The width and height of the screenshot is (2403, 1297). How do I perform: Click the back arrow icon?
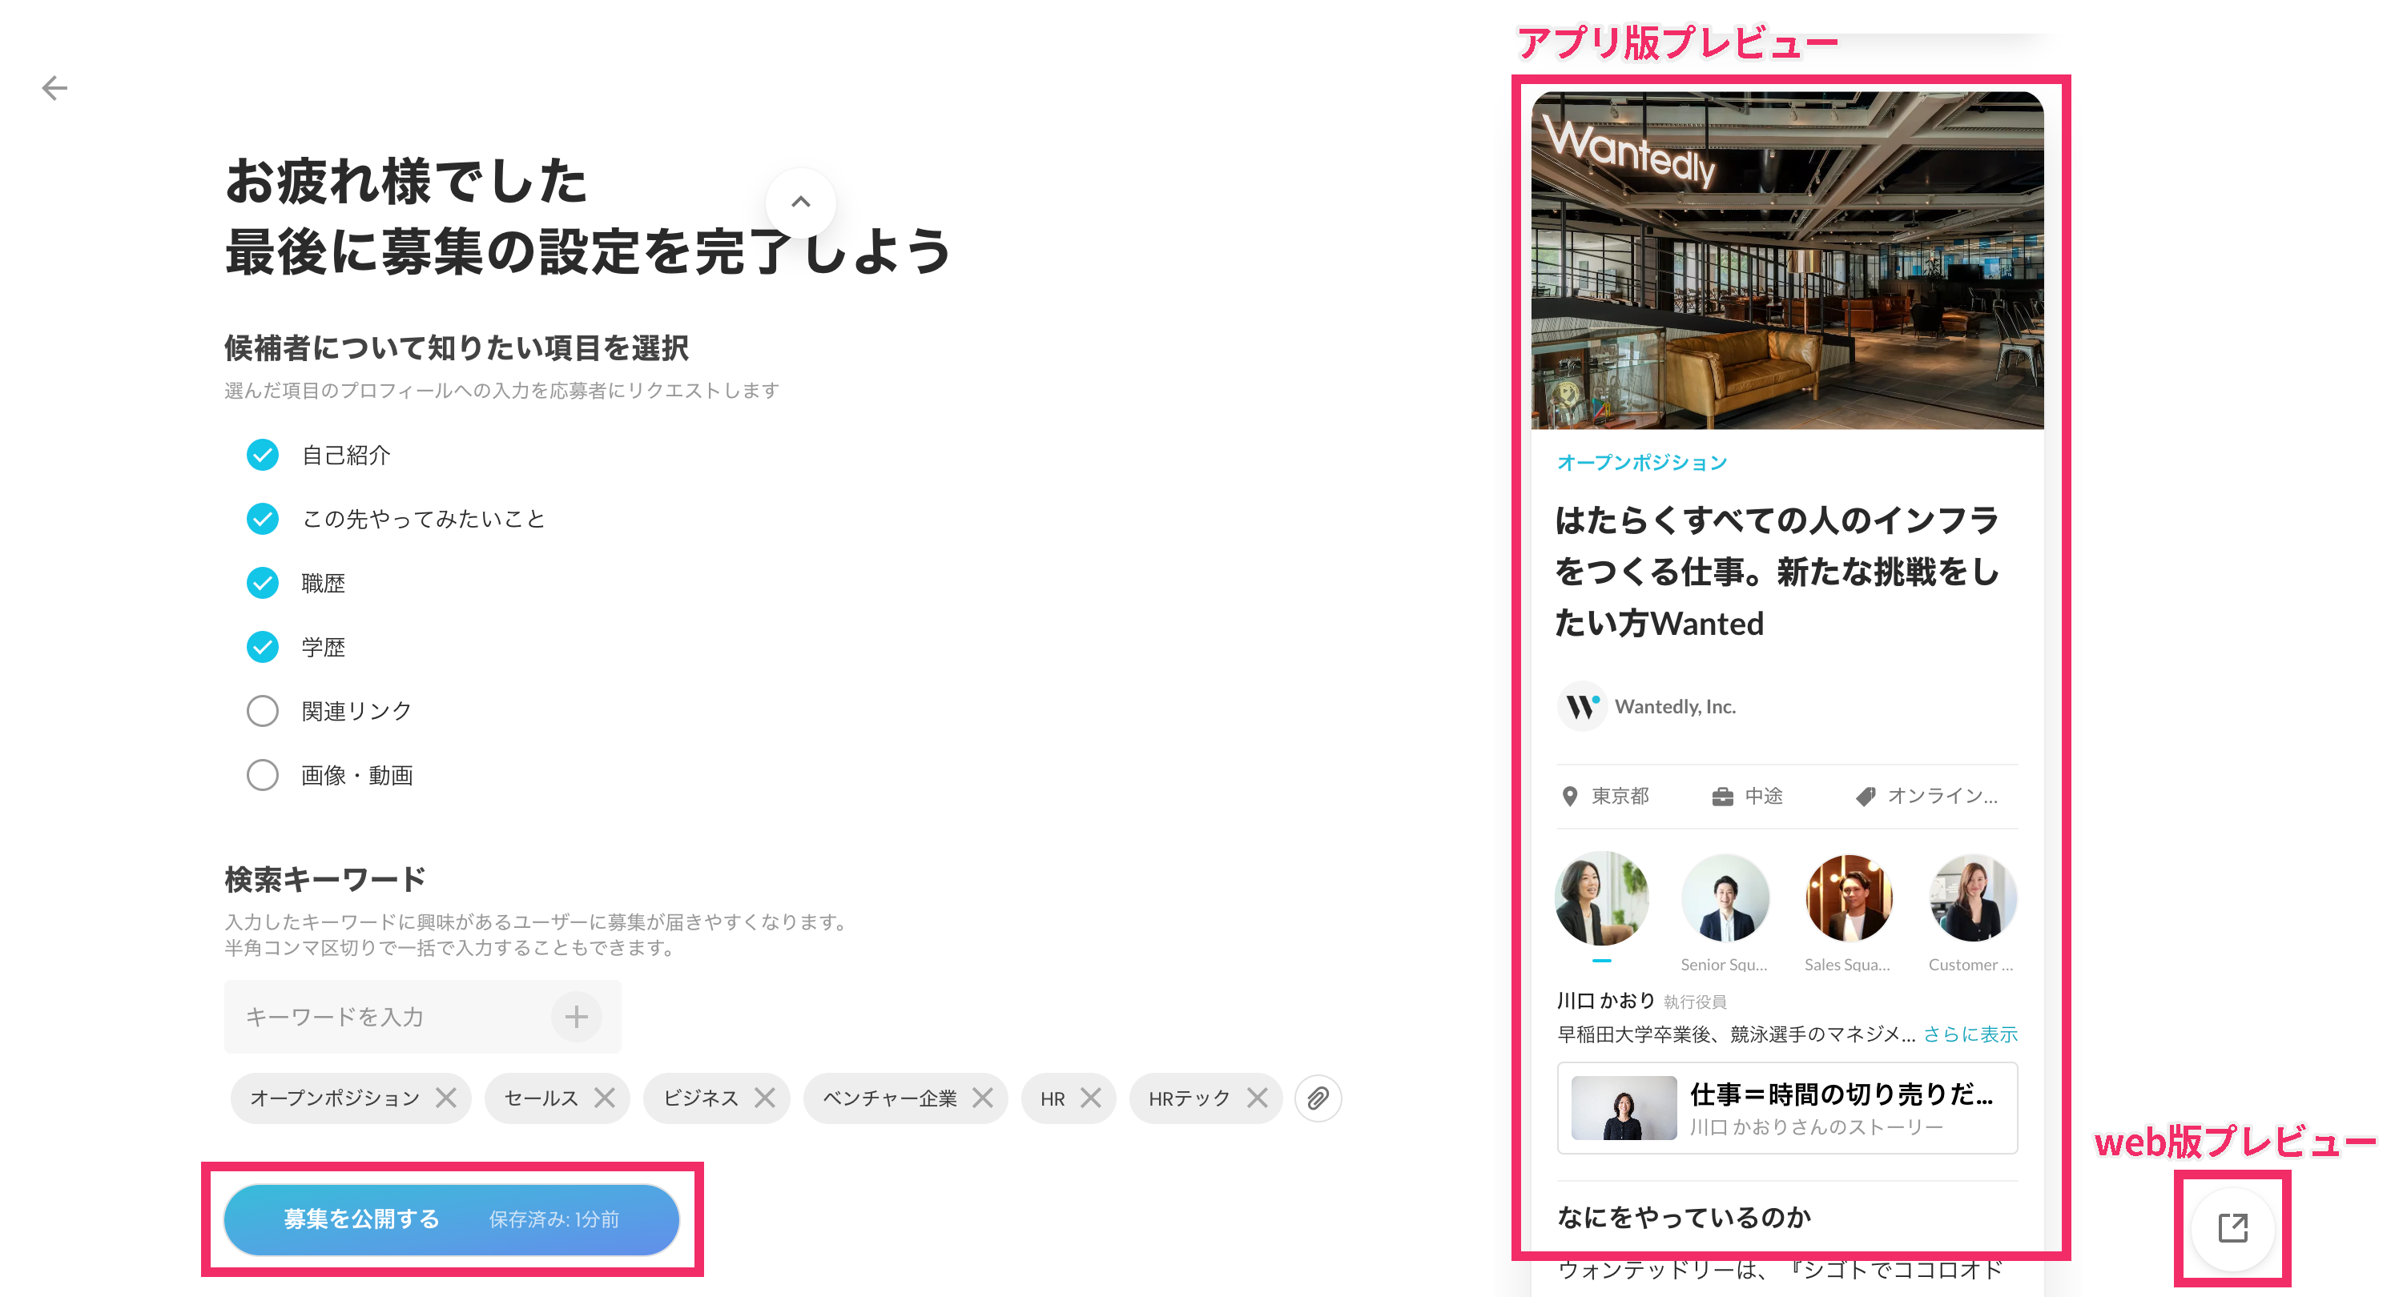(x=55, y=89)
